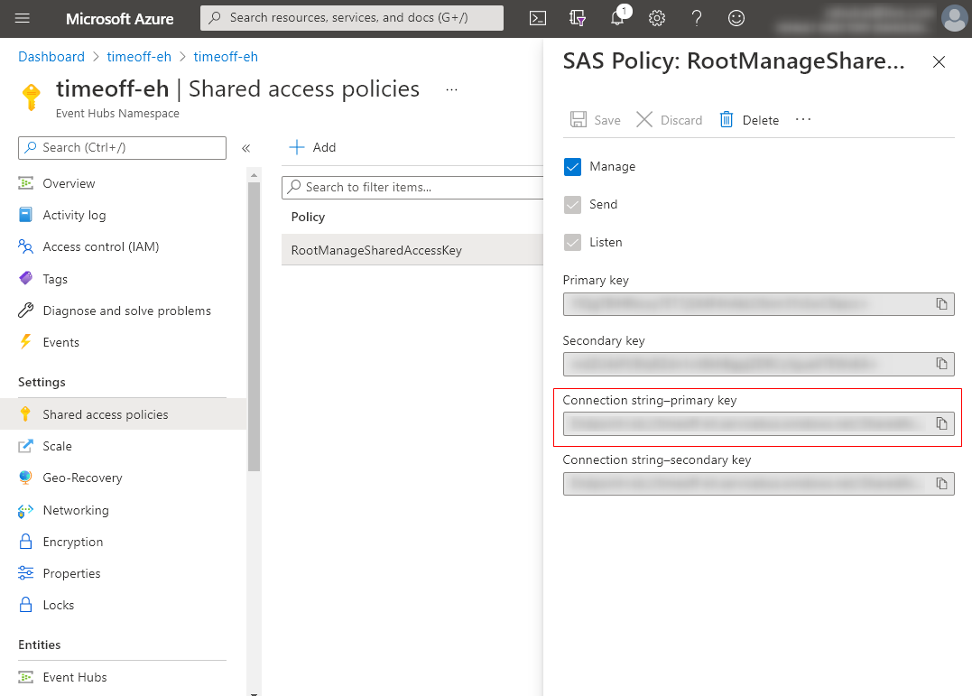Click Delete for the SAS policy
This screenshot has width=972, height=696.
pyautogui.click(x=749, y=120)
